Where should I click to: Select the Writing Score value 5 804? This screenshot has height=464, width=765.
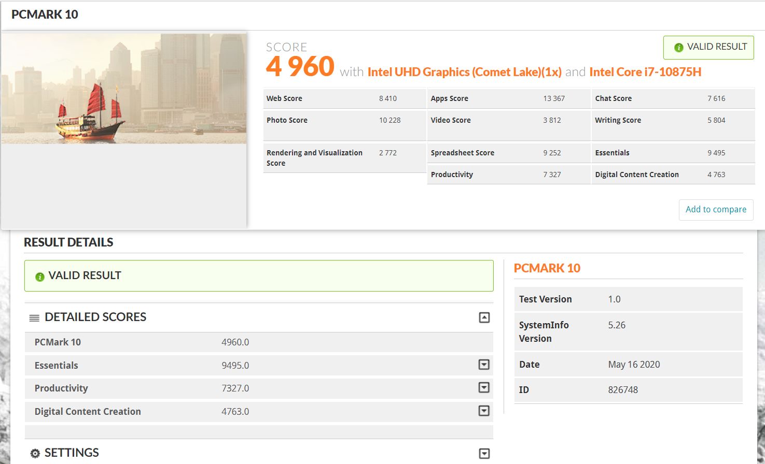[716, 120]
